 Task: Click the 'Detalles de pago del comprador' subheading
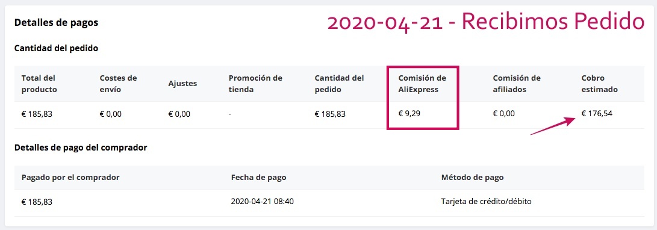pyautogui.click(x=81, y=148)
